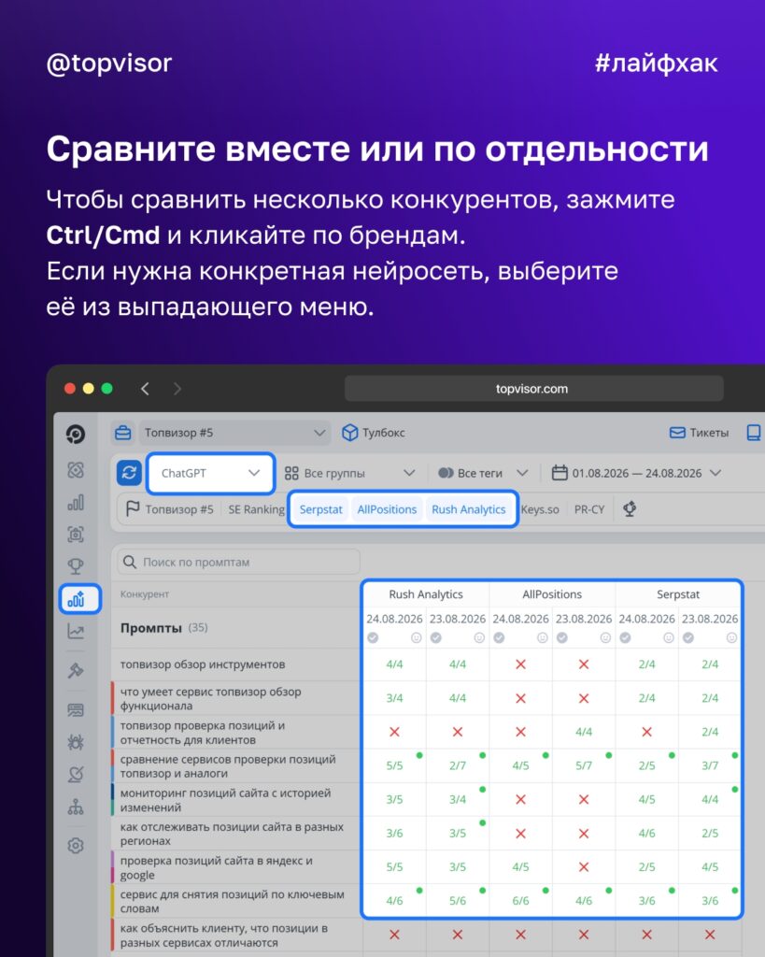765x957 pixels.
Task: Open the page-layout sidebar icon
Action: click(76, 709)
